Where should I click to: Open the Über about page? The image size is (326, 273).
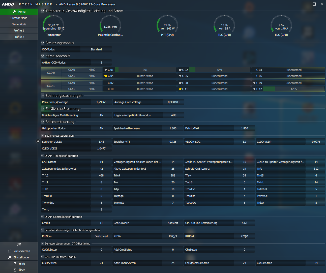pyautogui.click(x=19, y=270)
